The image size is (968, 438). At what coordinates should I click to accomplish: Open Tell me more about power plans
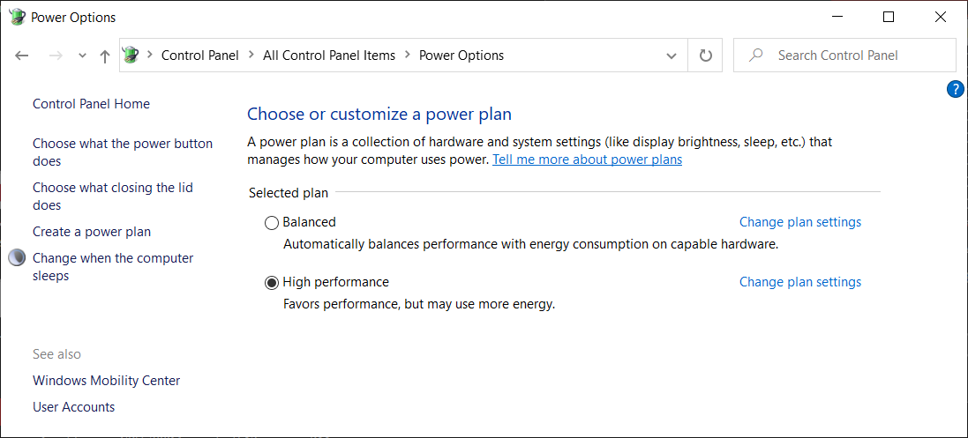(x=587, y=160)
